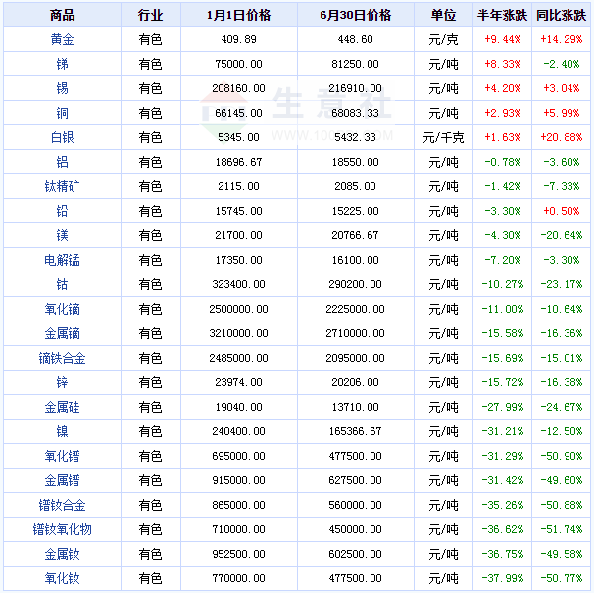
Task: Click the 商品 column header
Action: 61,16
